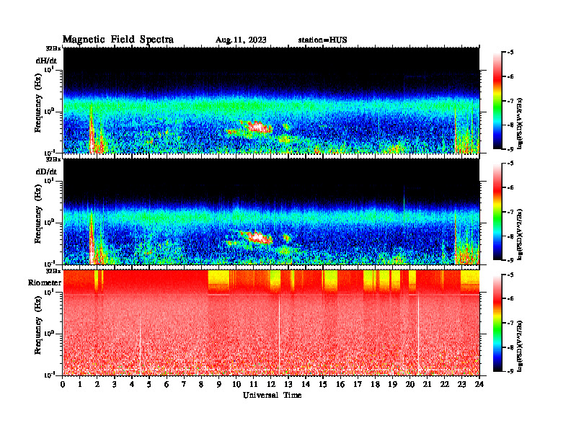Screen dimensions: 571x441
Task: Click hour tick label "15" on time axis
Action: click(323, 385)
